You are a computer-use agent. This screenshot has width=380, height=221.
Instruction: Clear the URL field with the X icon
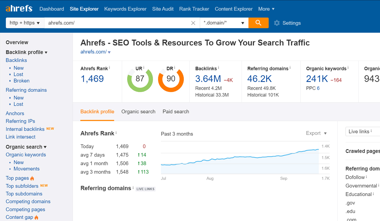click(x=193, y=23)
